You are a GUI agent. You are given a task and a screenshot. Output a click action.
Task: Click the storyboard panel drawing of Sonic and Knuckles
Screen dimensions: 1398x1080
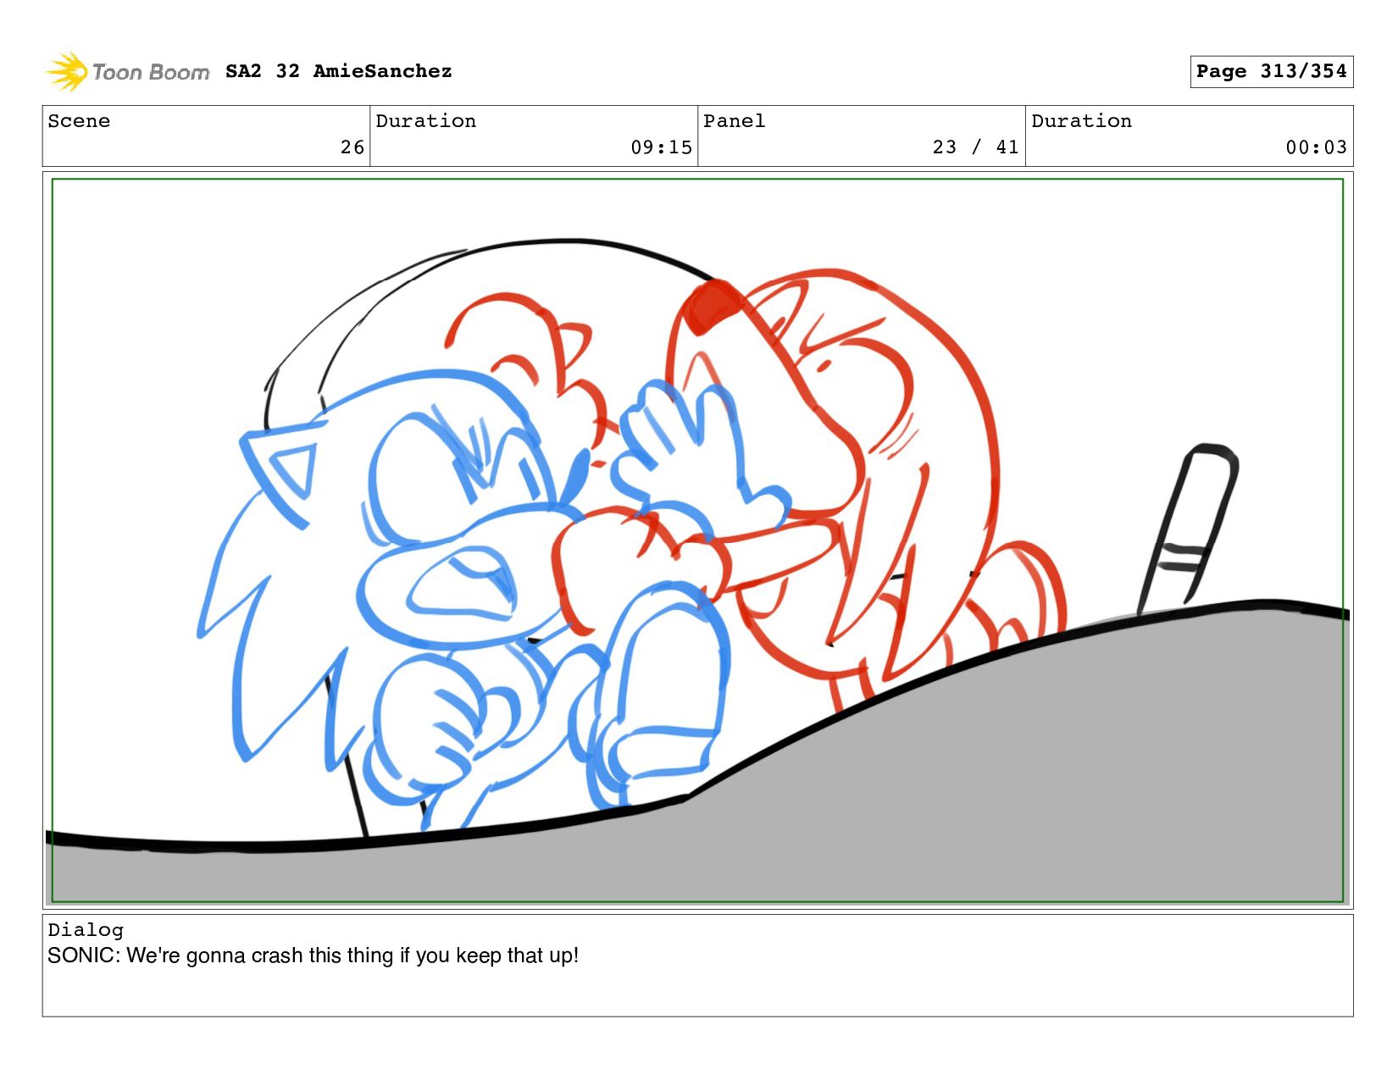pos(697,540)
